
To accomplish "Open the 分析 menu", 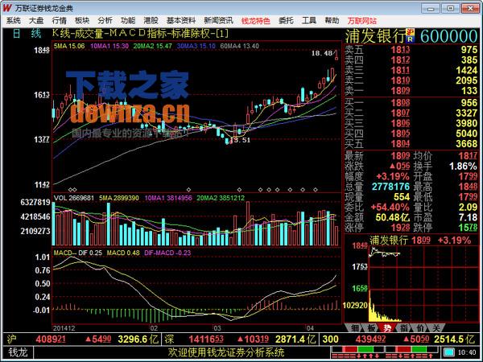I will pos(105,21).
